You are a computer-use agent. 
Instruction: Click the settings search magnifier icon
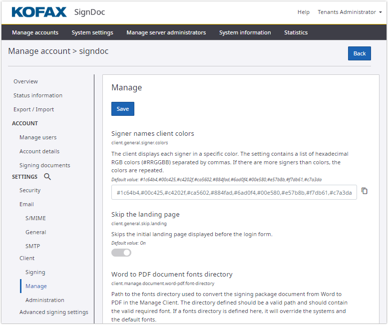[x=47, y=177]
